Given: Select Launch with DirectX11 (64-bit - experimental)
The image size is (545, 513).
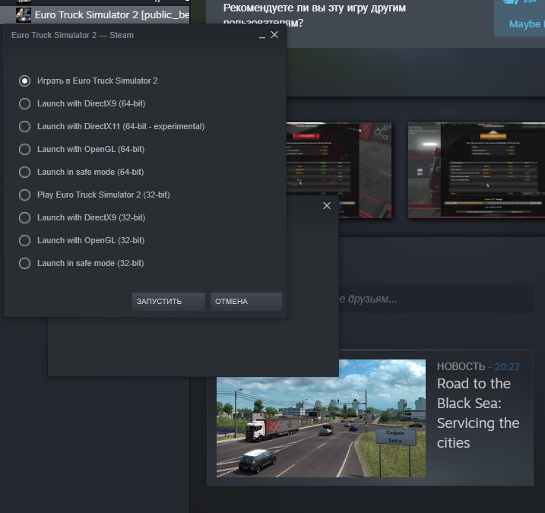Looking at the screenshot, I should point(25,126).
